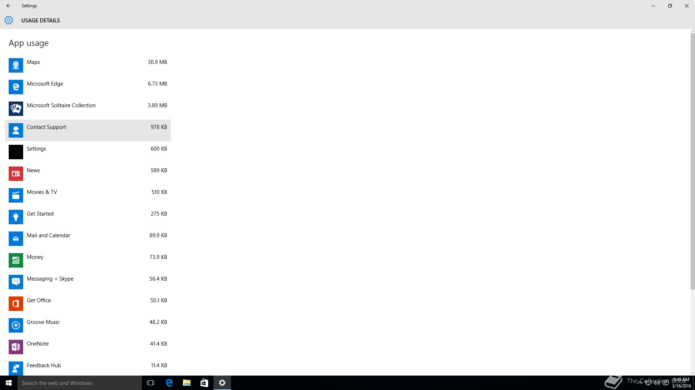Image resolution: width=695 pixels, height=390 pixels.
Task: Click the Mail and Calendar icon
Action: (x=16, y=239)
